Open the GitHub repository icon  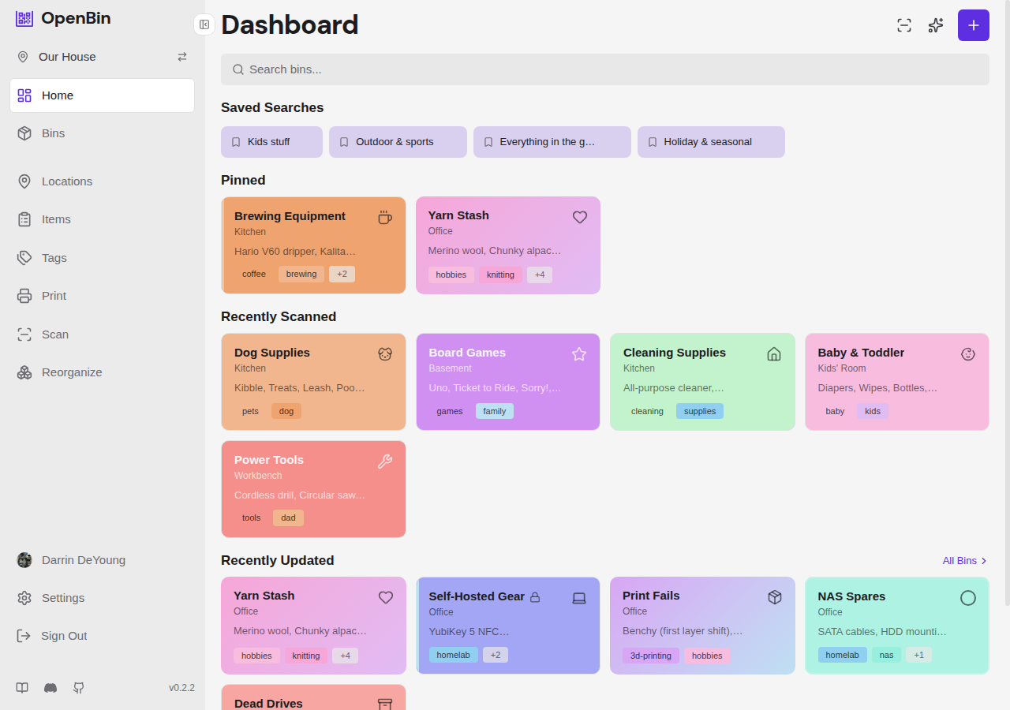point(78,688)
